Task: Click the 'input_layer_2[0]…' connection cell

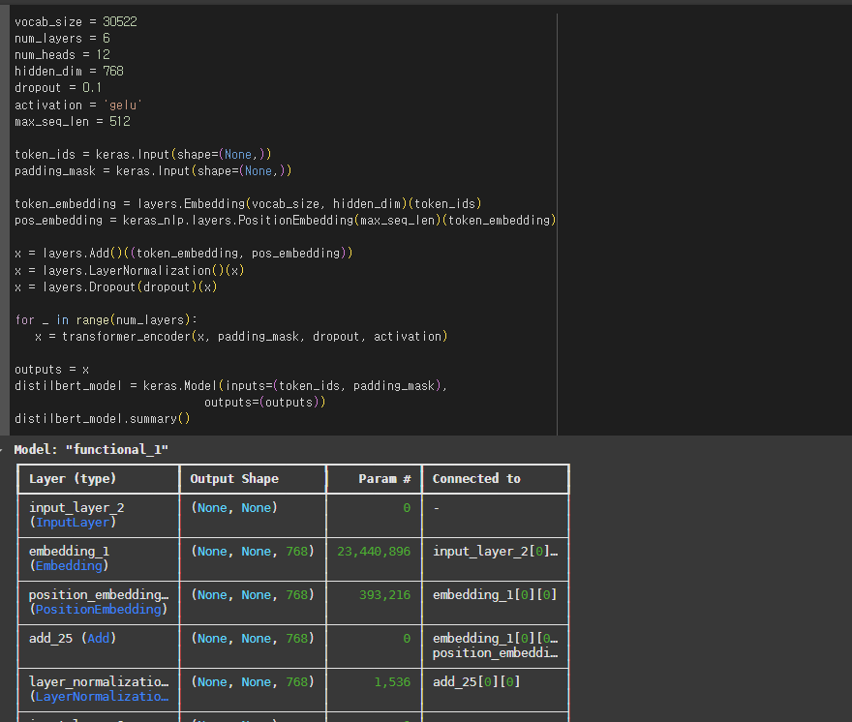Action: point(495,551)
